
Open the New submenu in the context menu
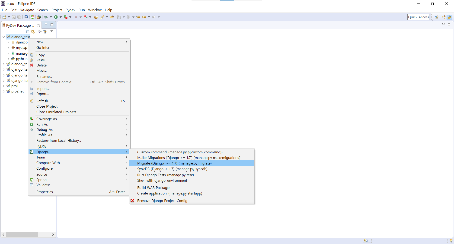coord(79,42)
